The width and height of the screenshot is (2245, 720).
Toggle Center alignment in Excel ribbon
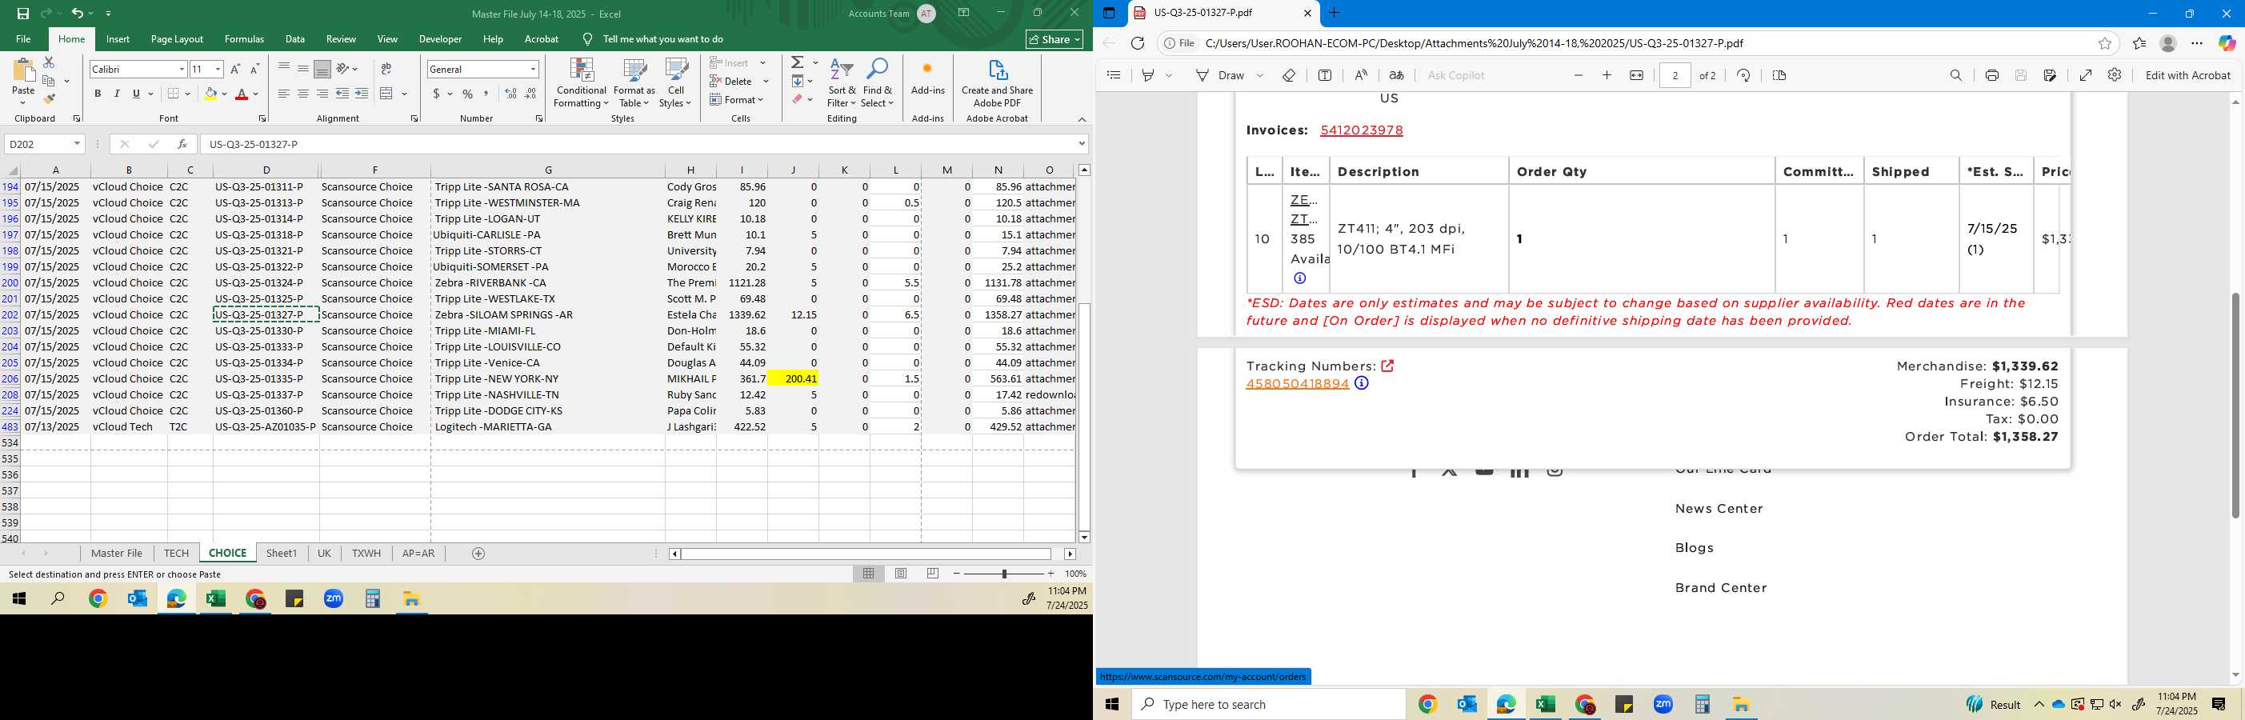(303, 94)
